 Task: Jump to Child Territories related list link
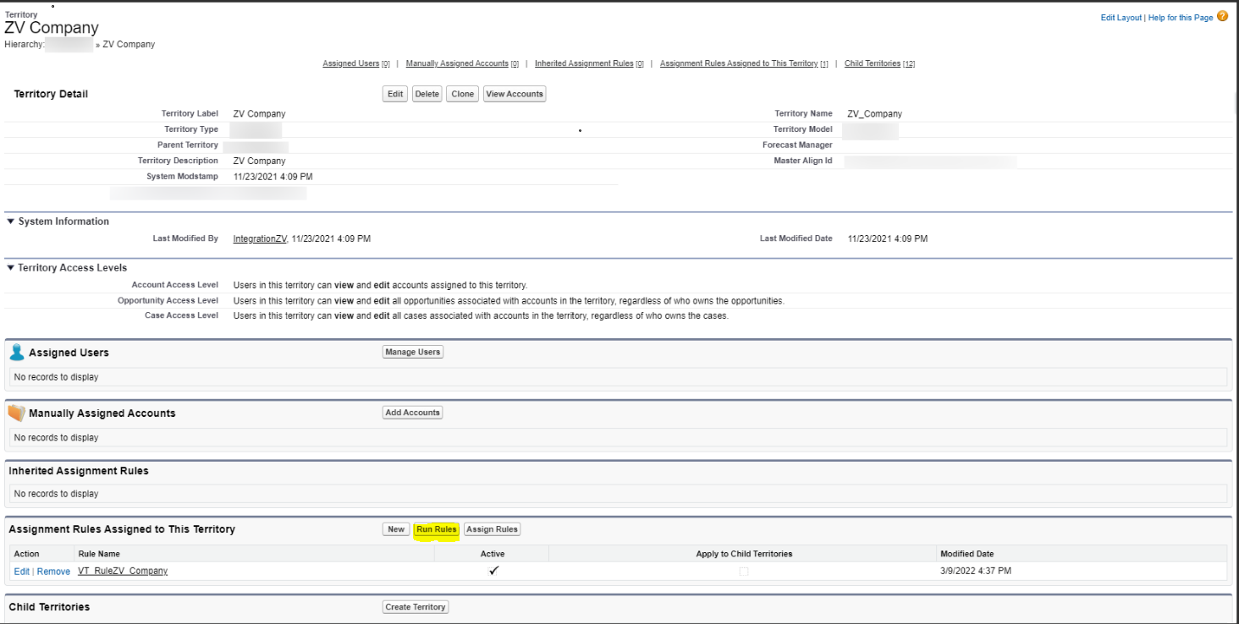873,63
